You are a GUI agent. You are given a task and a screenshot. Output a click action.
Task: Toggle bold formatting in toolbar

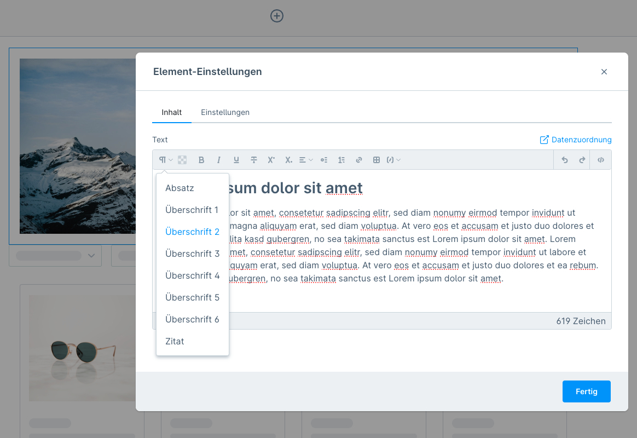point(201,160)
